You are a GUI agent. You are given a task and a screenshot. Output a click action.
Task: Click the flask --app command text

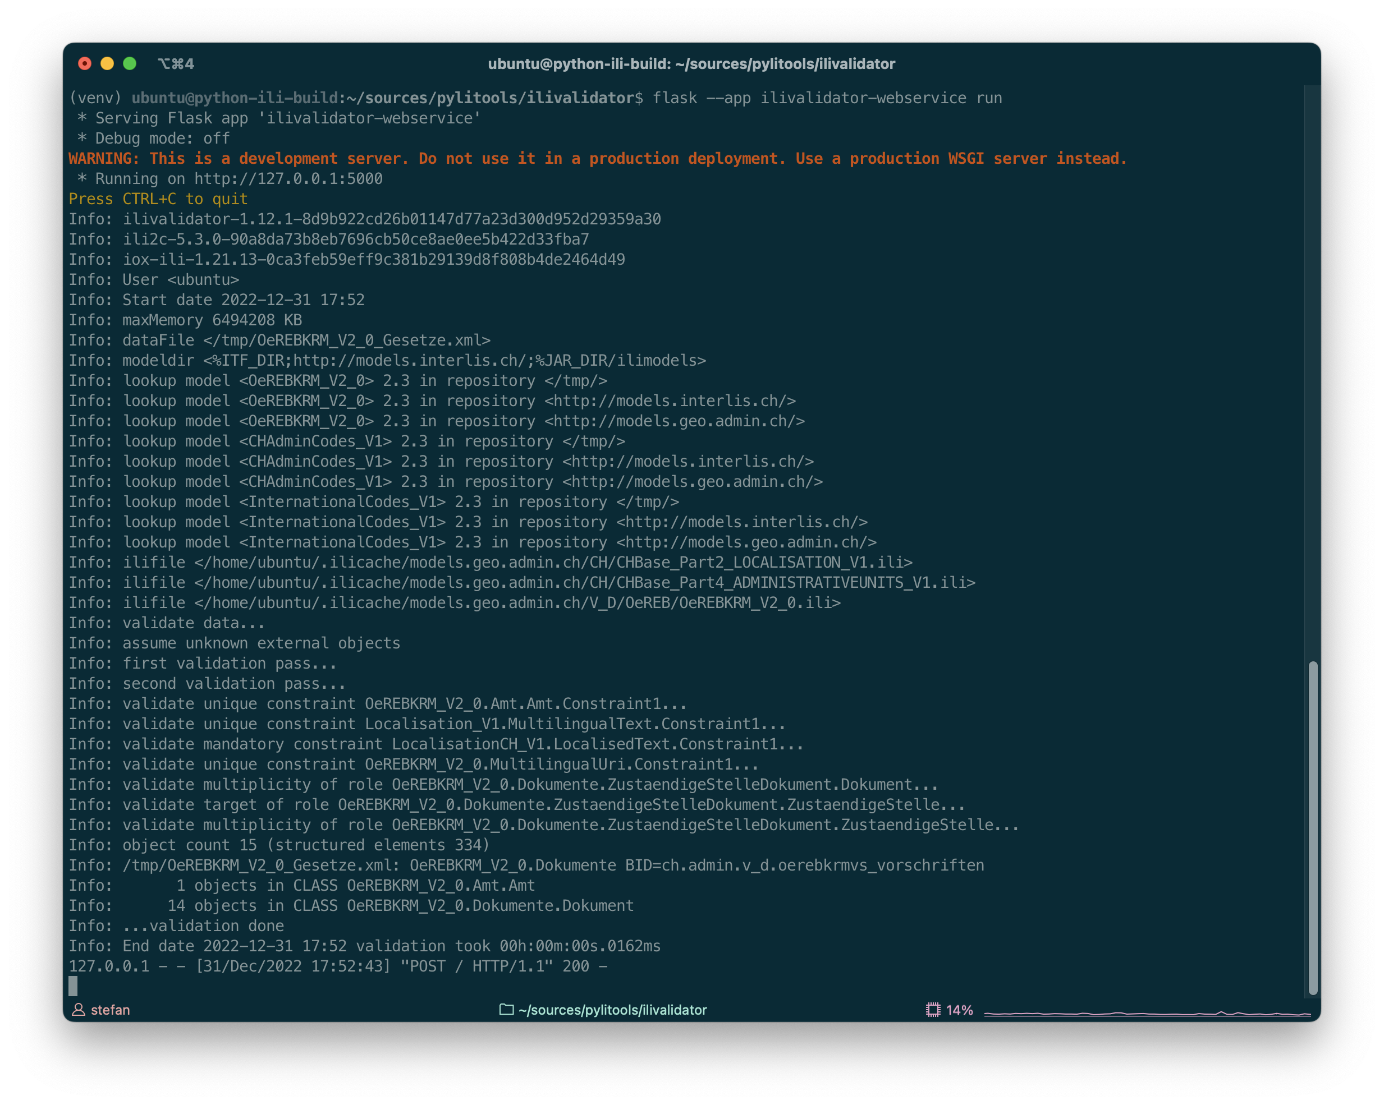827,98
